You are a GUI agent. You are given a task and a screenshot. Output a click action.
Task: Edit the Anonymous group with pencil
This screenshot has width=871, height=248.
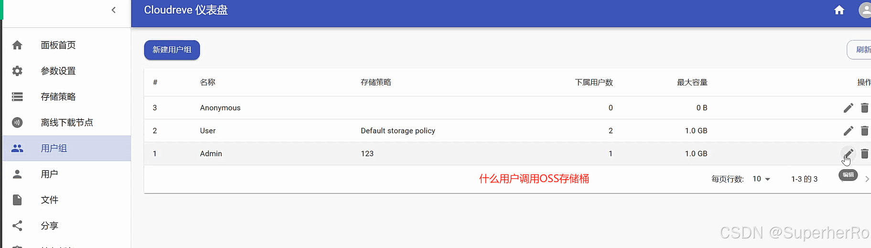tap(848, 108)
